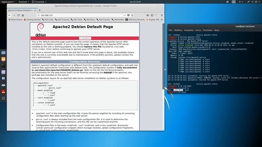
Task: Open Firefox hamburger menu
Action: [x=162, y=15]
